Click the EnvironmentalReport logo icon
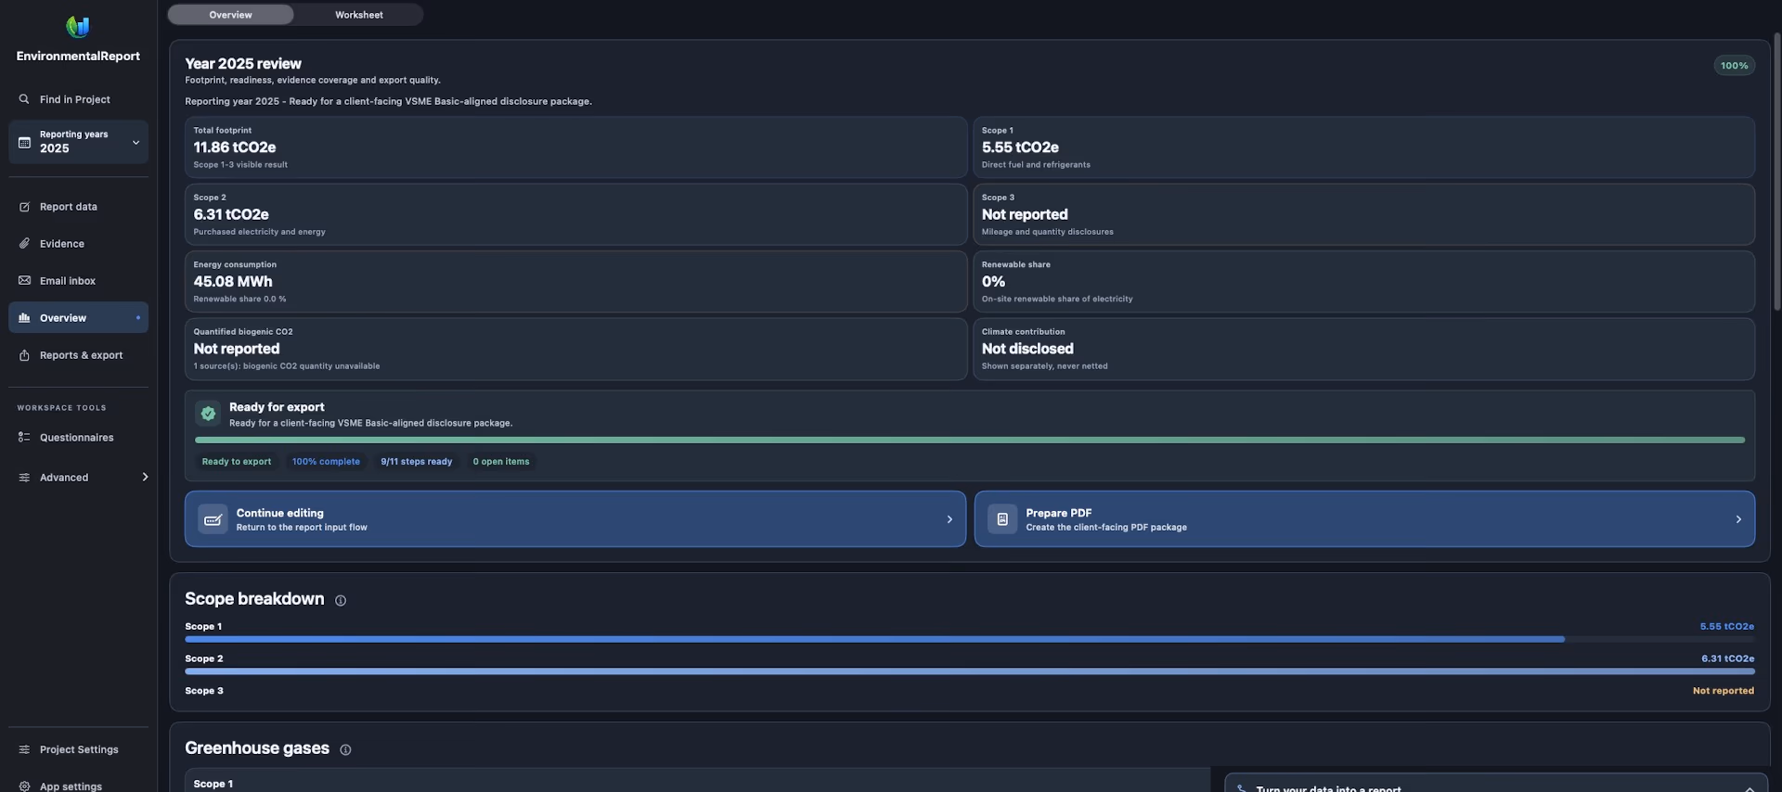The image size is (1782, 792). coord(78,27)
